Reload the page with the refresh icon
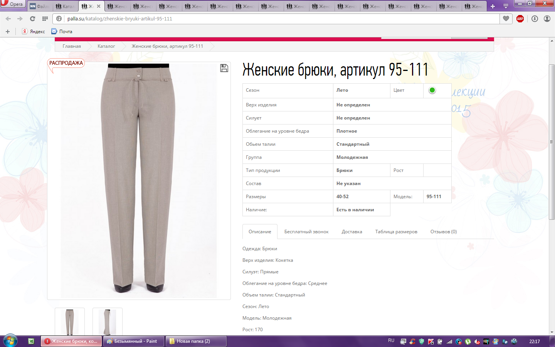 pos(32,19)
